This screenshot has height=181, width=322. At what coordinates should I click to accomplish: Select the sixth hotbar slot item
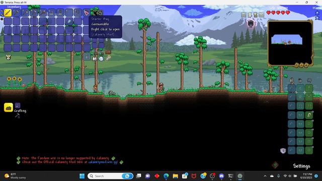[51, 13]
